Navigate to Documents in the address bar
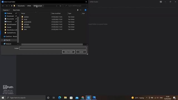 coord(21,6)
